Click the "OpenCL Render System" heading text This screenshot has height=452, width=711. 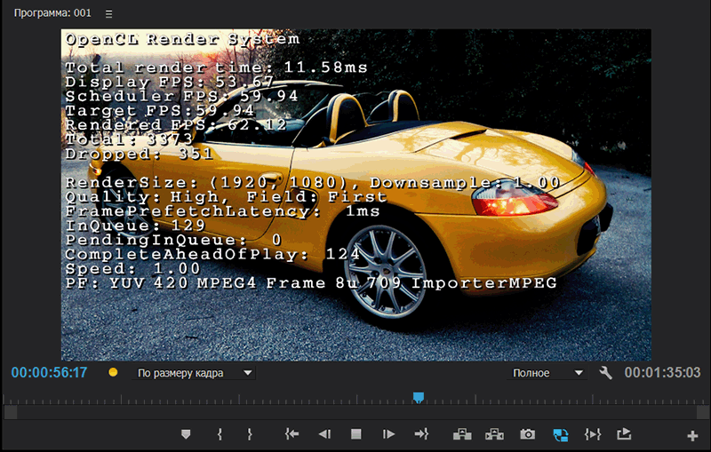click(182, 39)
